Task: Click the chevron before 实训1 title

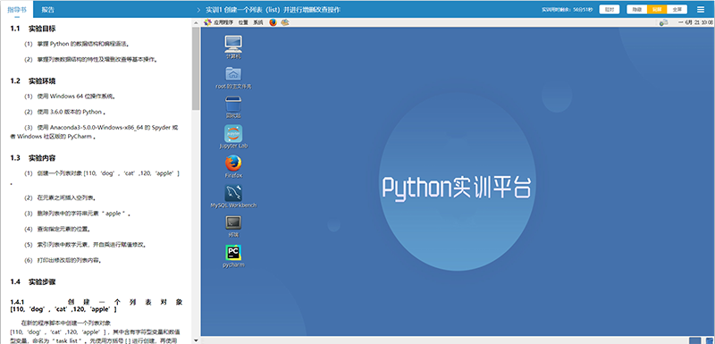Action: click(x=198, y=10)
